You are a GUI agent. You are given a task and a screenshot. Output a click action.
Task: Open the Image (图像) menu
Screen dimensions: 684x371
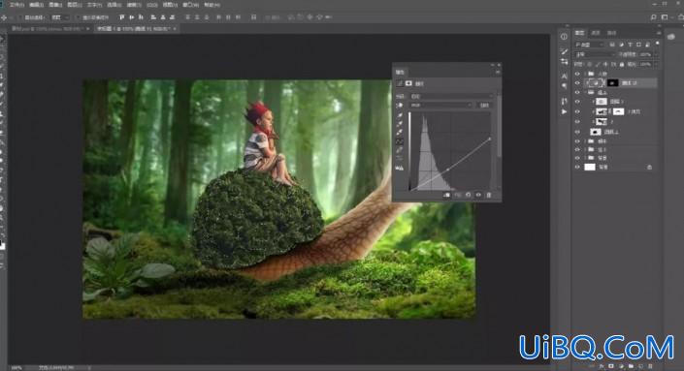(55, 5)
